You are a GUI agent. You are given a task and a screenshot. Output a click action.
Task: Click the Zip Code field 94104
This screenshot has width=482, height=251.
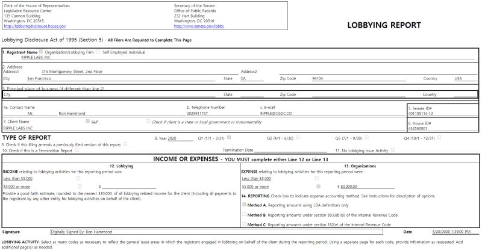pyautogui.click(x=358, y=79)
